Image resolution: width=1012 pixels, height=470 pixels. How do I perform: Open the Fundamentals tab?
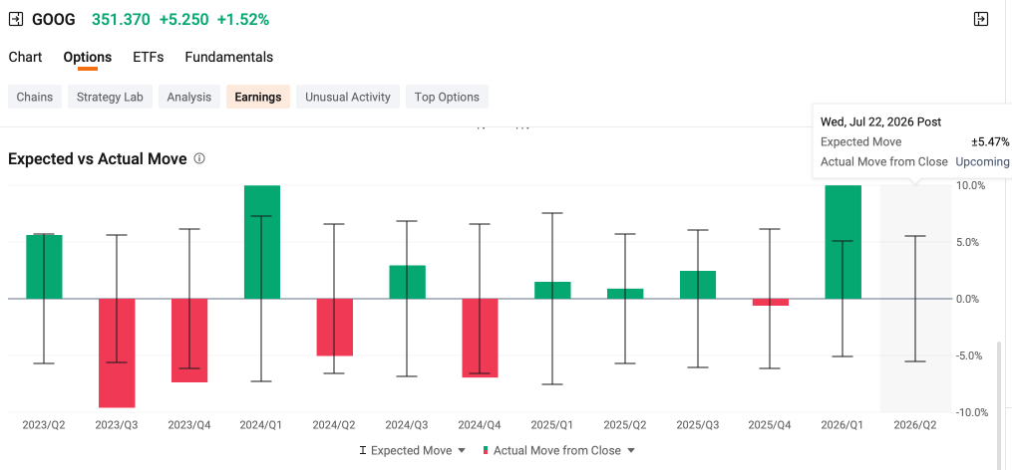point(229,57)
